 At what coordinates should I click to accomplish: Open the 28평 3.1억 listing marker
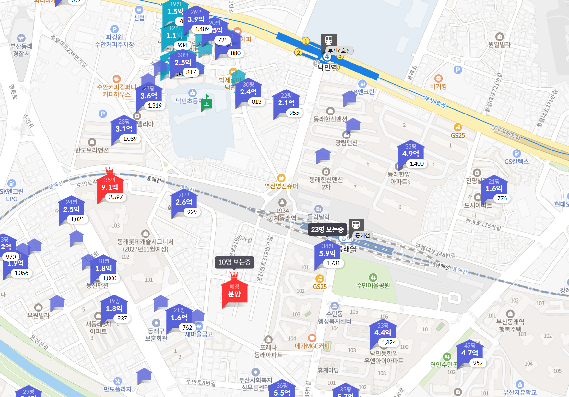click(124, 129)
